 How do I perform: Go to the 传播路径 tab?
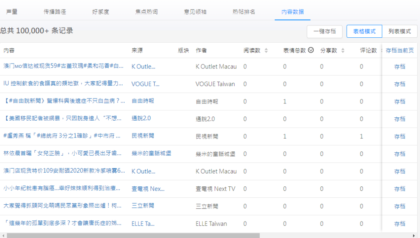55,12
